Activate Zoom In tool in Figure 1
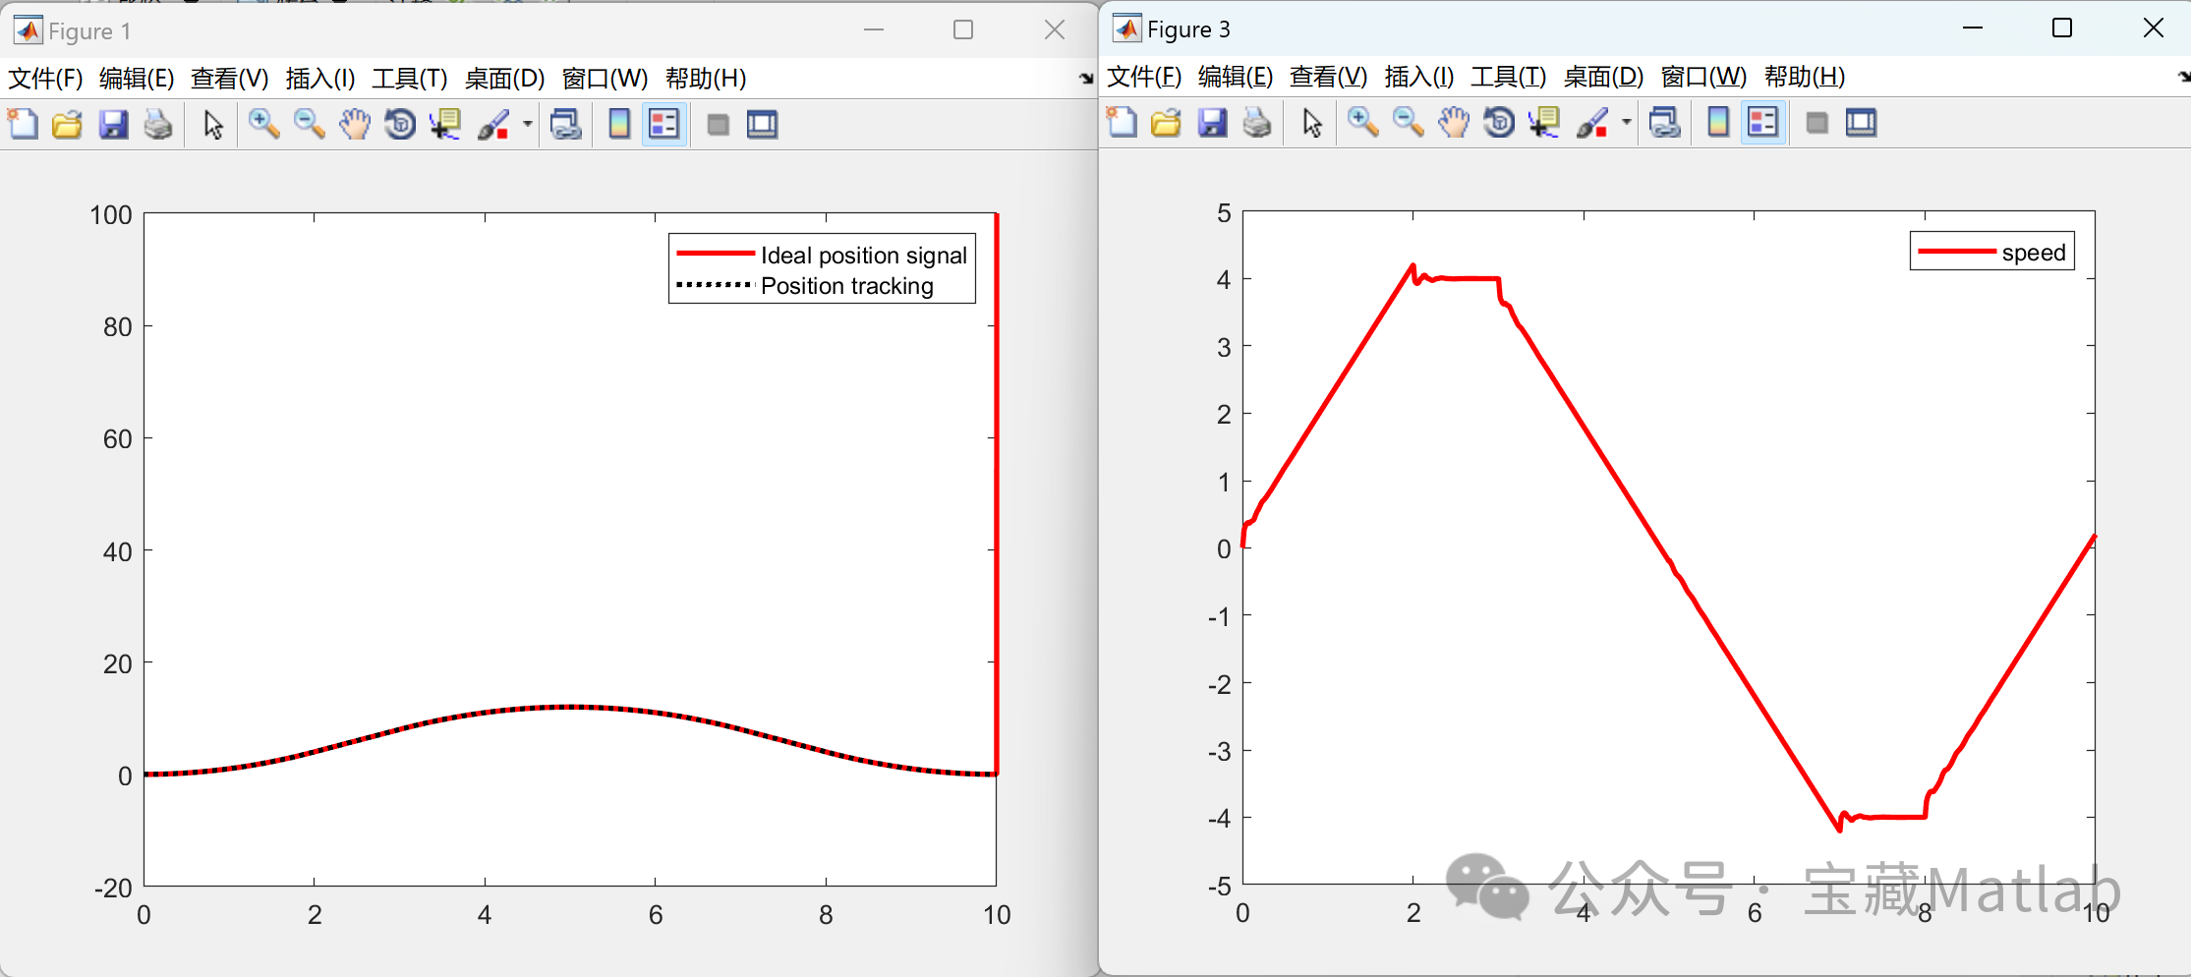The width and height of the screenshot is (2191, 977). coord(263,124)
